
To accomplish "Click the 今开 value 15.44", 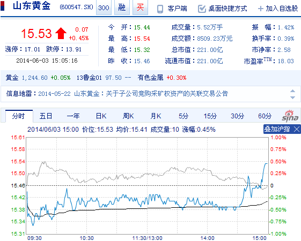I will [x=142, y=28].
